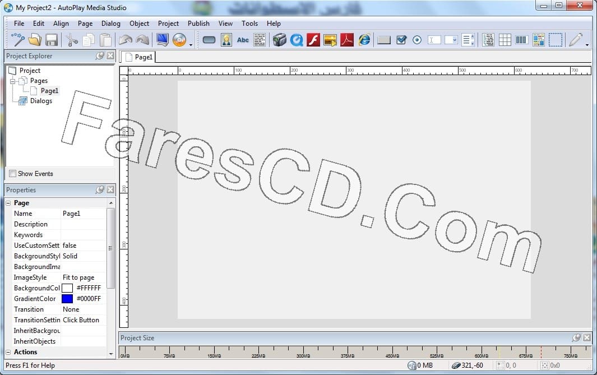
Task: Click the pencil icon in the toolbar
Action: [575, 40]
